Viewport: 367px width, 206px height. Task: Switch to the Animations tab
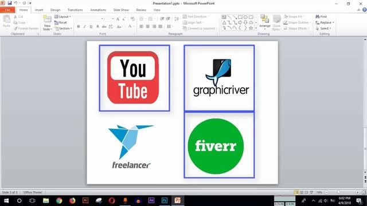98,10
